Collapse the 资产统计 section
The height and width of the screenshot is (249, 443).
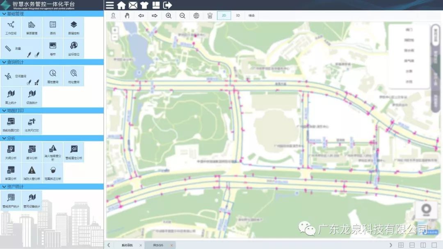pos(4,187)
